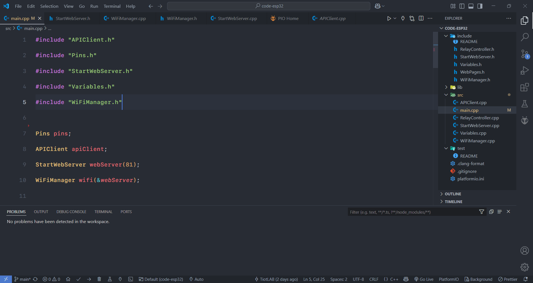Click the PlatformIO clean trash icon
The height and width of the screenshot is (283, 533).
click(x=99, y=279)
